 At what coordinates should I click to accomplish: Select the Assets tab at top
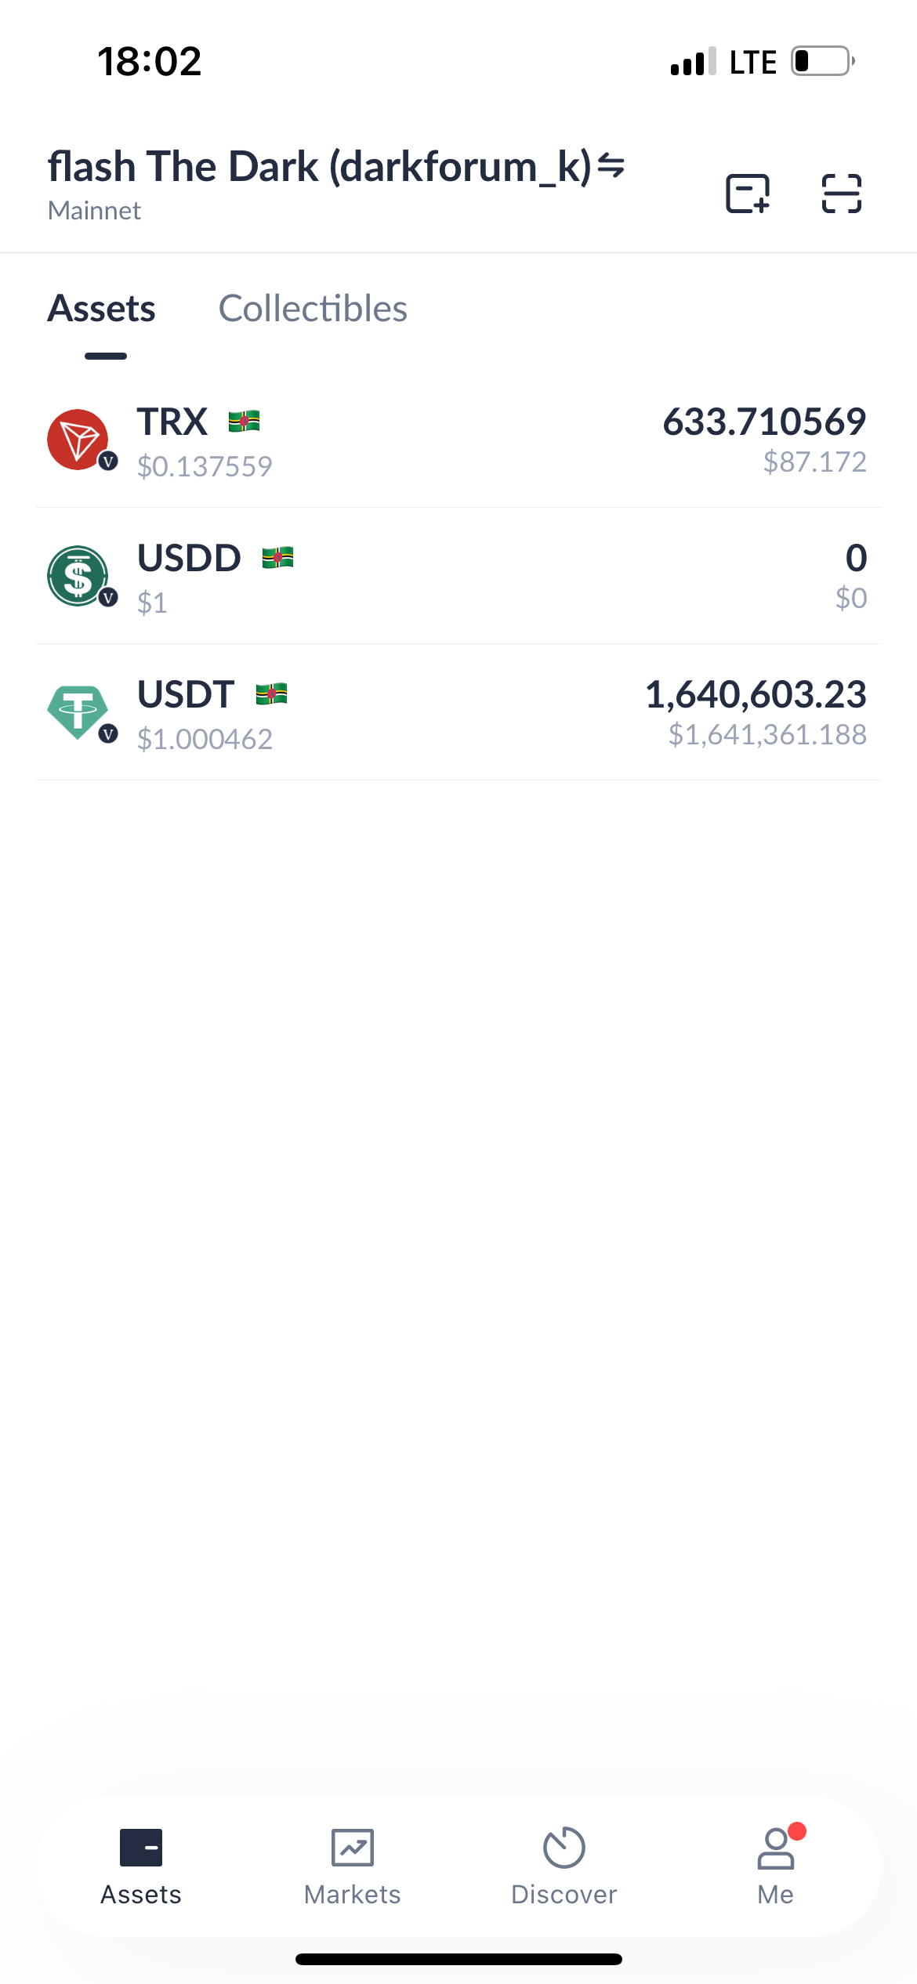(102, 309)
